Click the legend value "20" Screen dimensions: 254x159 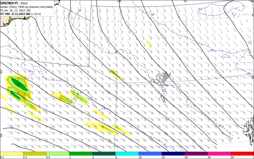(186, 157)
